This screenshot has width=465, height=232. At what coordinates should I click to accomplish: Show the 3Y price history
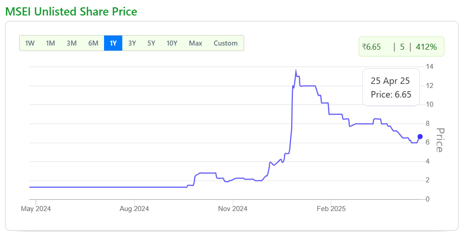click(132, 43)
